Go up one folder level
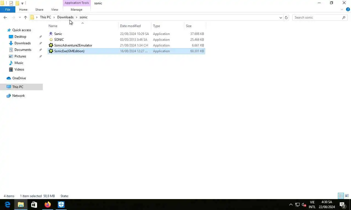351x210 pixels. point(26,17)
